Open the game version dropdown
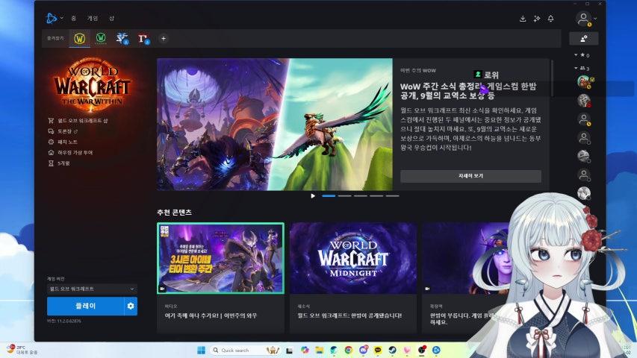 pyautogui.click(x=92, y=289)
